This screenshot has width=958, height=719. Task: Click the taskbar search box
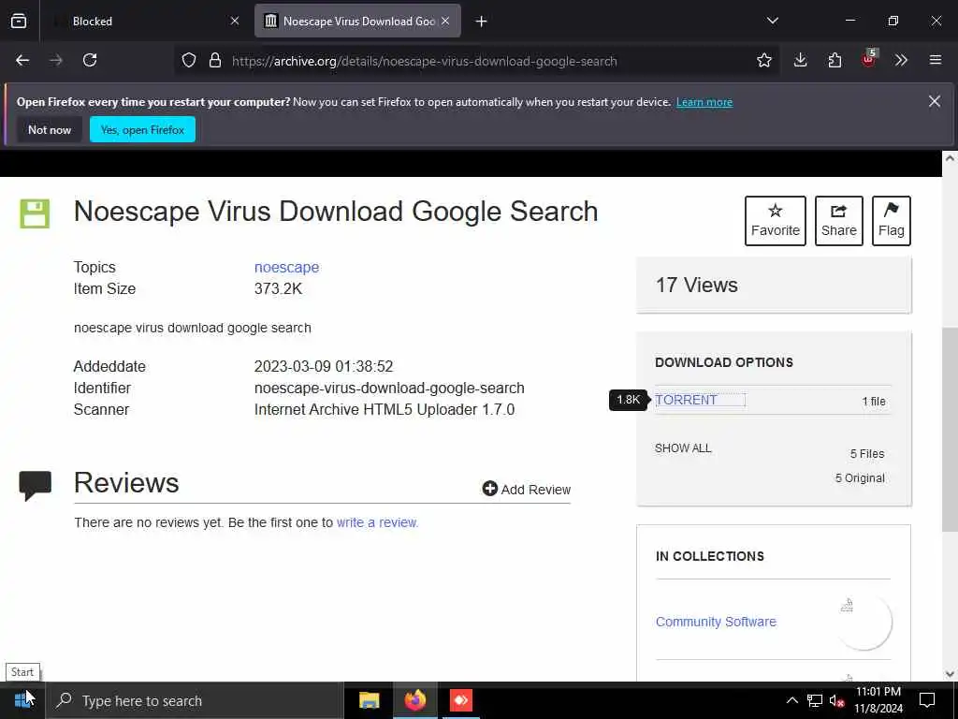tap(196, 700)
